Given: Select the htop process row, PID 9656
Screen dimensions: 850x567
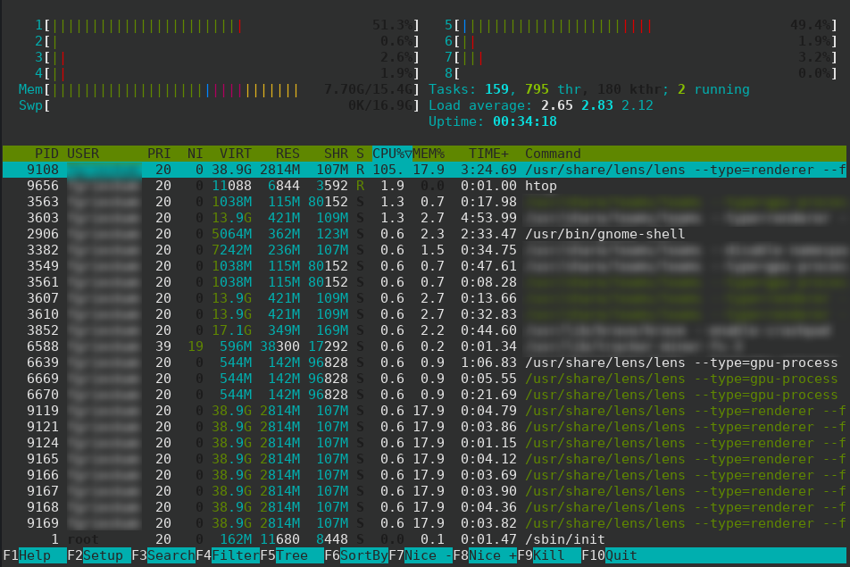Looking at the screenshot, I should tap(268, 185).
